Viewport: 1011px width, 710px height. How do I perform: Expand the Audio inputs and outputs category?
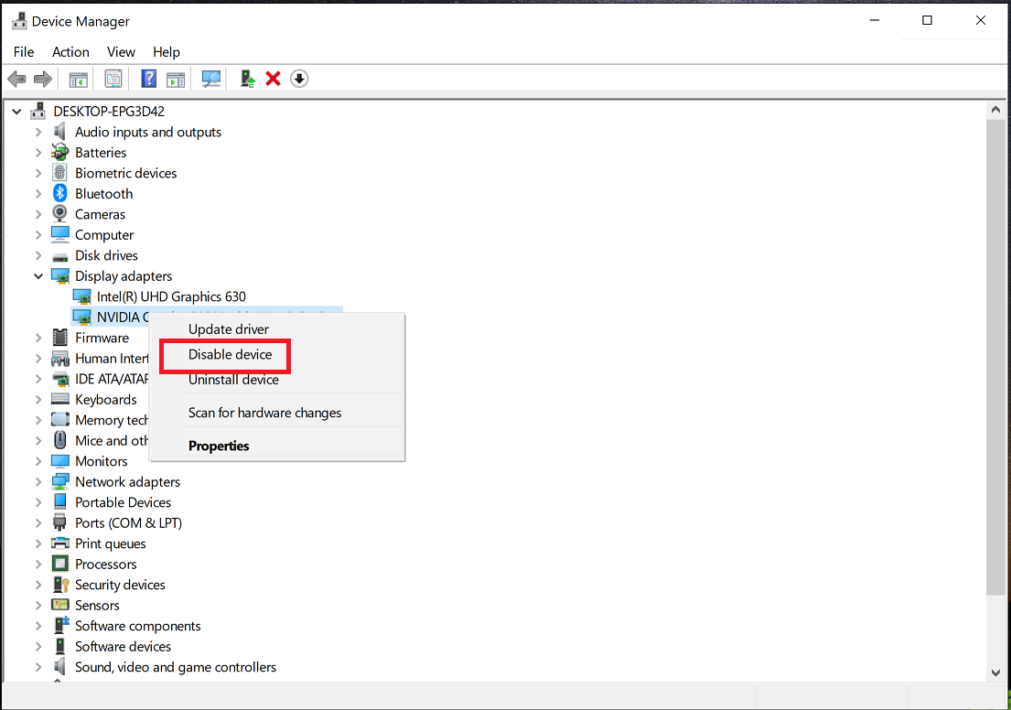point(38,132)
